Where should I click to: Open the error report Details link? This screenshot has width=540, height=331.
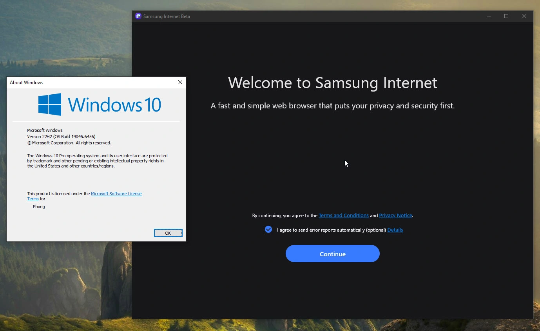[x=395, y=230]
